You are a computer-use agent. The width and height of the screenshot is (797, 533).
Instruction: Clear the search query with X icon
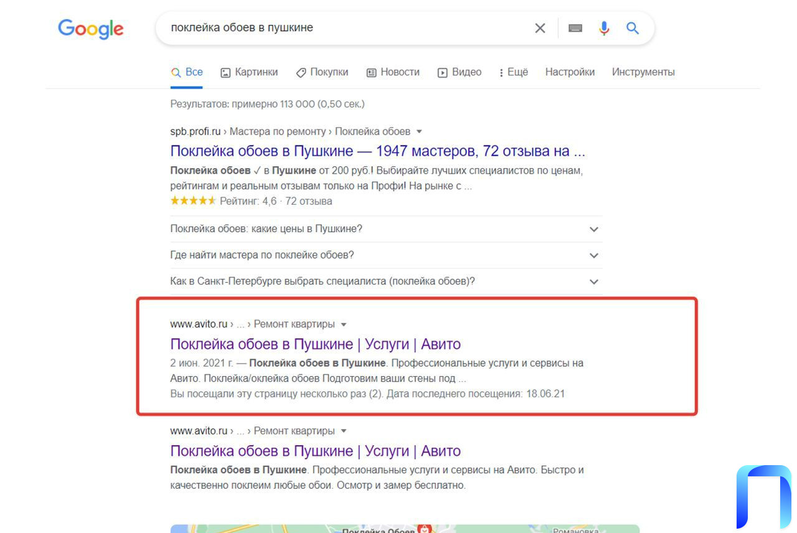[540, 28]
